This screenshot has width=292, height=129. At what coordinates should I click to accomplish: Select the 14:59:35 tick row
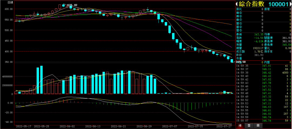(264, 66)
